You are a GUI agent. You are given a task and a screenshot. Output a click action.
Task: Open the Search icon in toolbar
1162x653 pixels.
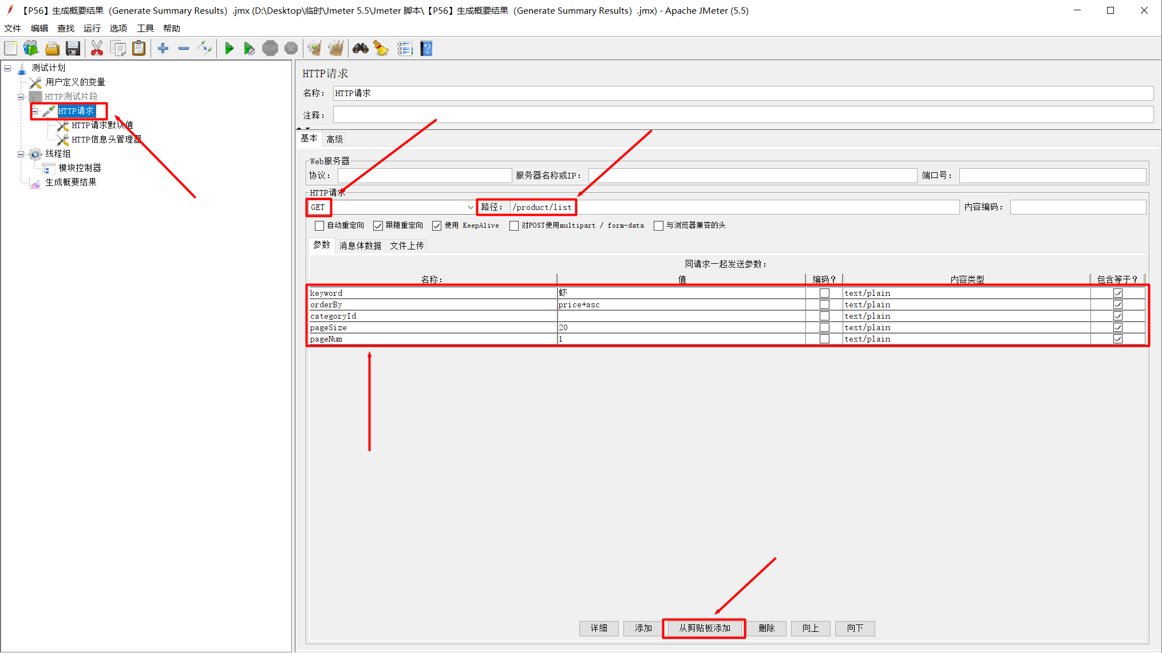(x=360, y=48)
